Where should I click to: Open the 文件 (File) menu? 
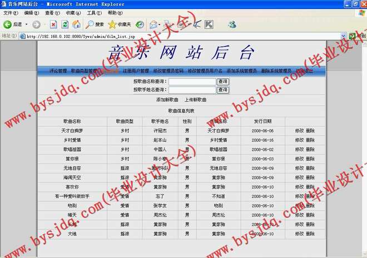point(11,12)
